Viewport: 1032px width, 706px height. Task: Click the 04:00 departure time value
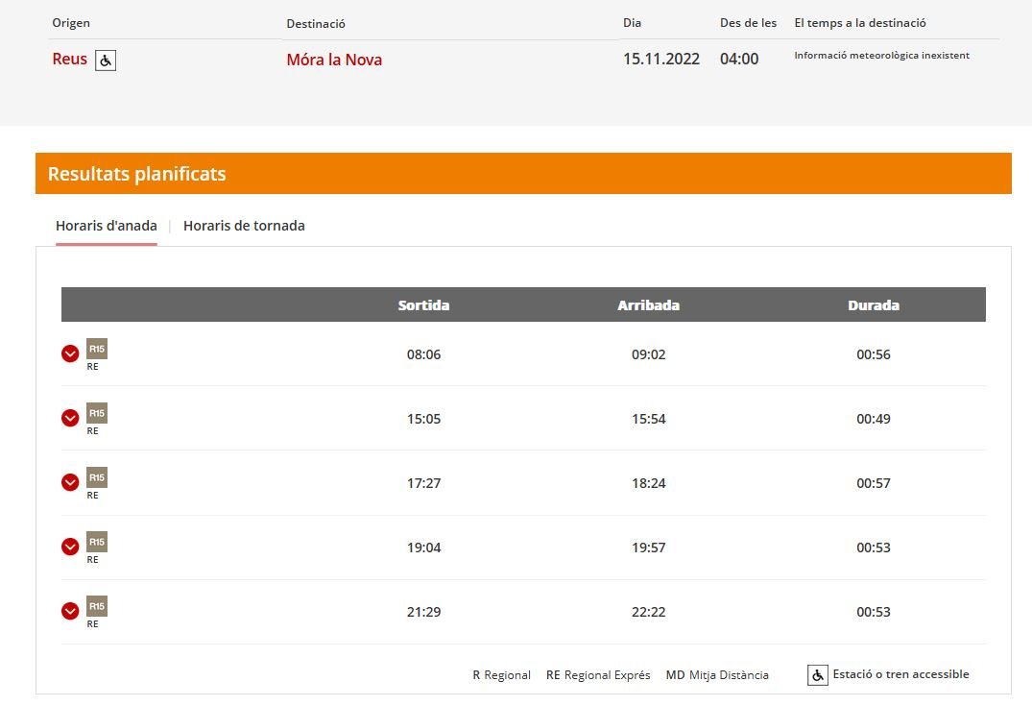point(739,60)
